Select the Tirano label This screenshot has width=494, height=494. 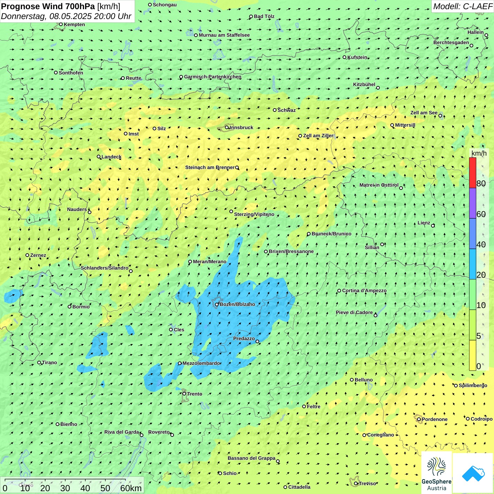[49, 362]
